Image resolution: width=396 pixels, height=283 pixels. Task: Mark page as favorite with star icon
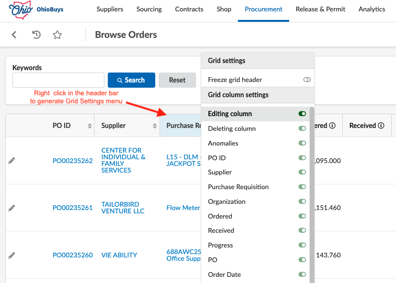[x=57, y=35]
